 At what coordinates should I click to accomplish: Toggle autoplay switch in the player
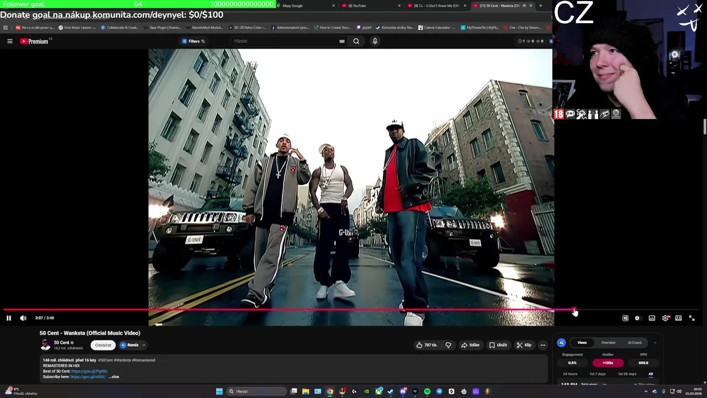(637, 318)
